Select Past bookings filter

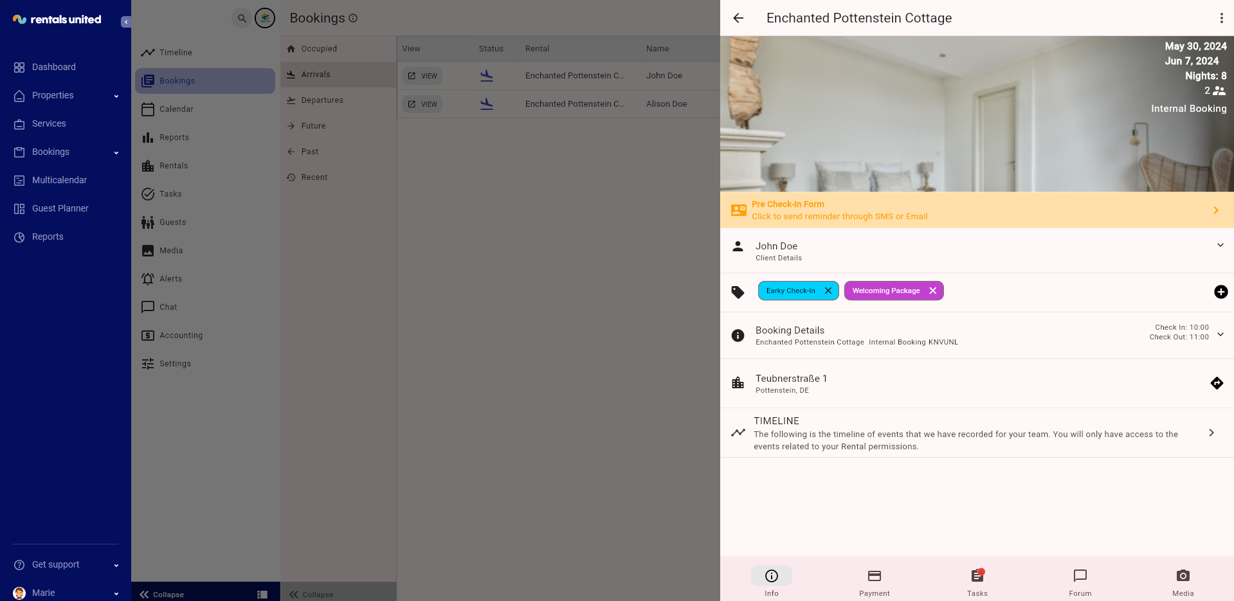point(338,152)
